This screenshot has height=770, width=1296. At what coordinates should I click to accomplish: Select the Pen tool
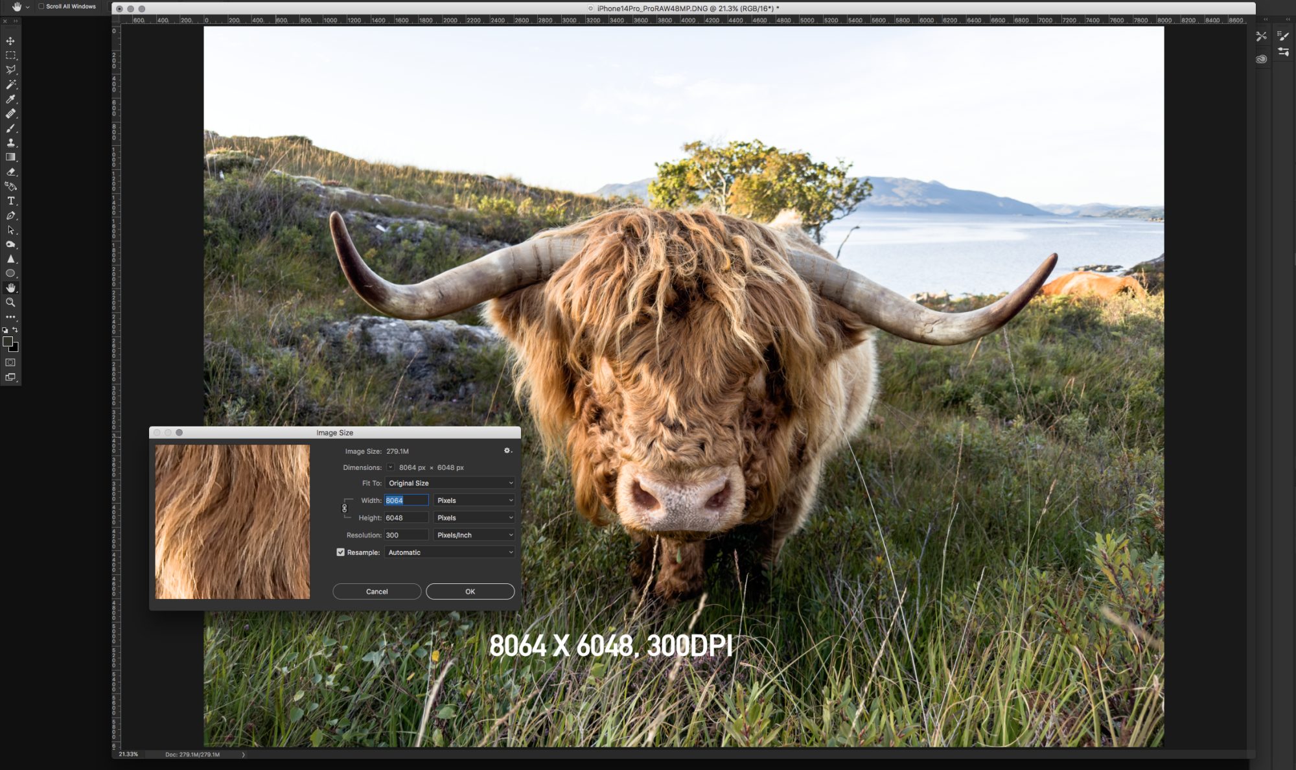(x=10, y=215)
